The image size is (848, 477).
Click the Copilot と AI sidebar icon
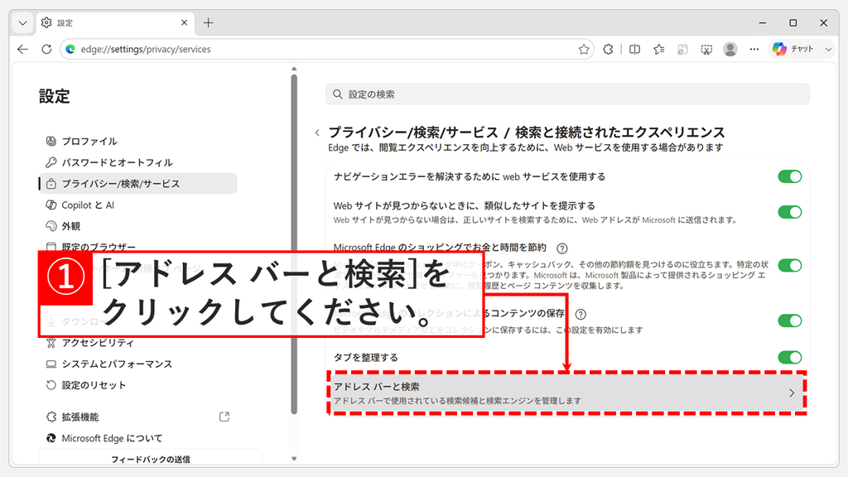[x=51, y=205]
